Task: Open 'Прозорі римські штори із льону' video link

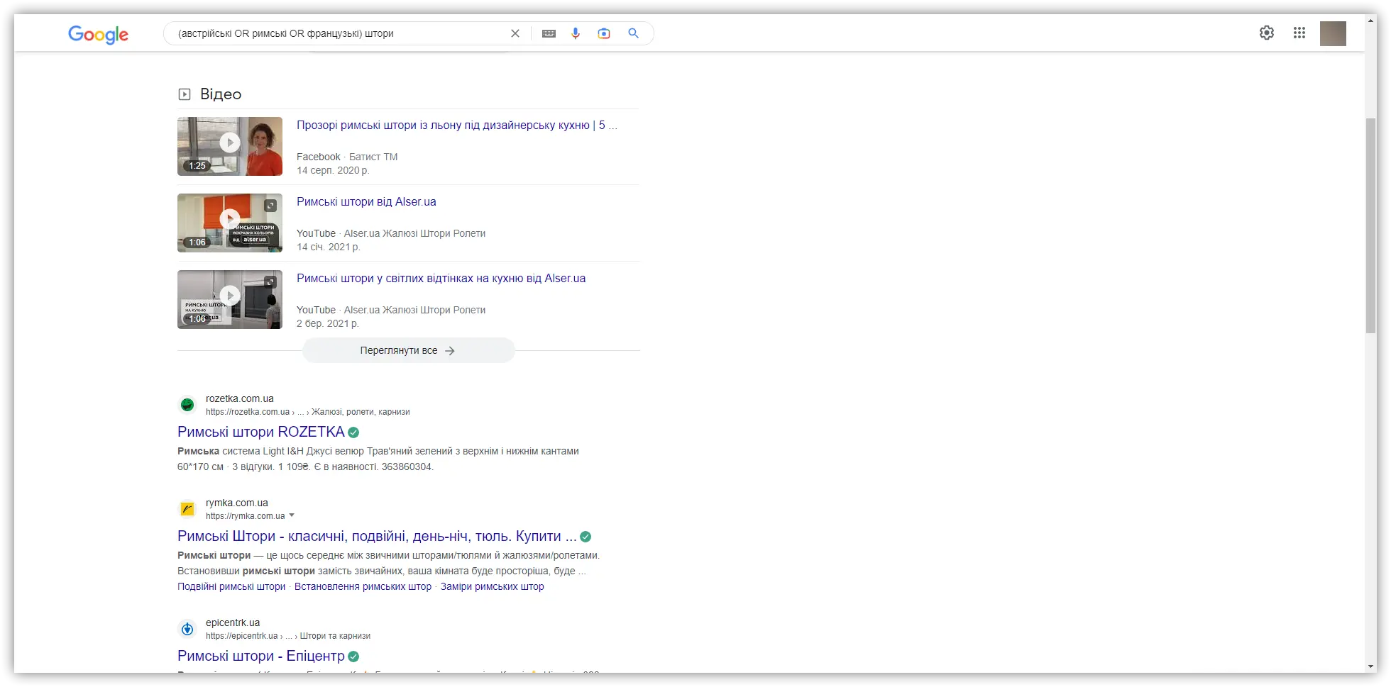Action: (x=456, y=125)
